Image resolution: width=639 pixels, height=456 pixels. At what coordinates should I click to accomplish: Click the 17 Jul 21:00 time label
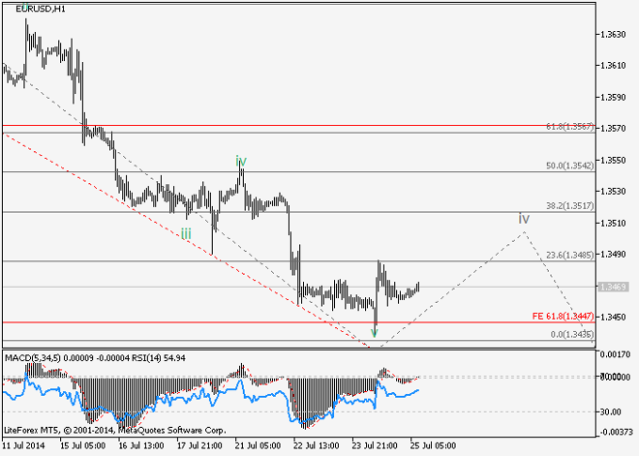tap(199, 445)
